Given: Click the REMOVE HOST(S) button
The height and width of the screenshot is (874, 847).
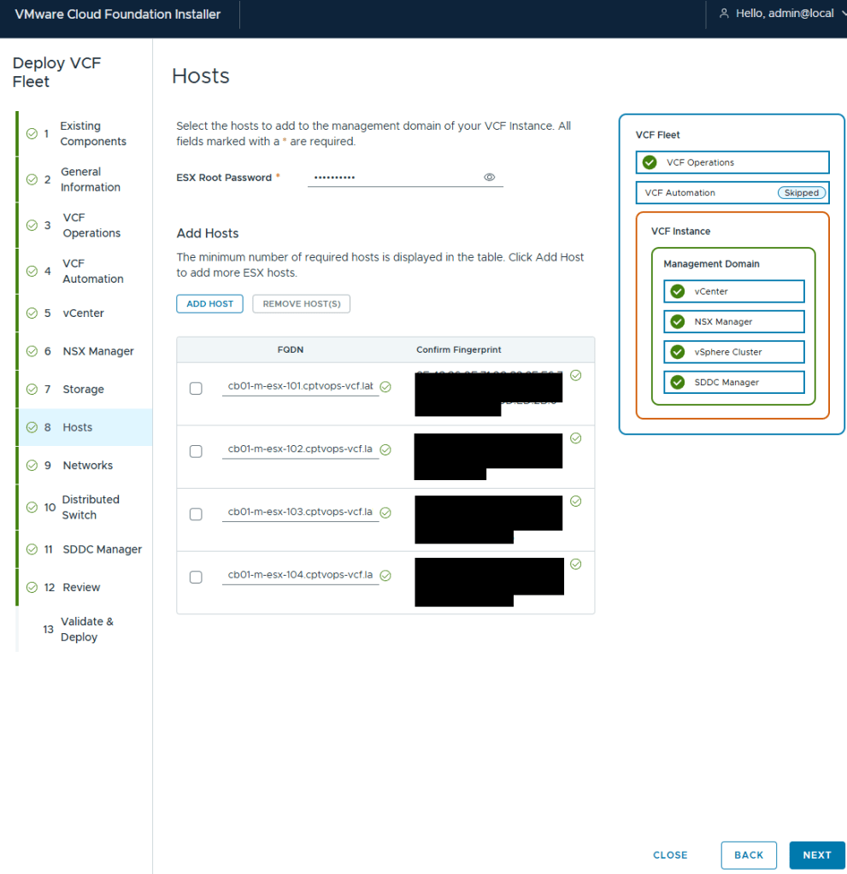Looking at the screenshot, I should pyautogui.click(x=301, y=304).
